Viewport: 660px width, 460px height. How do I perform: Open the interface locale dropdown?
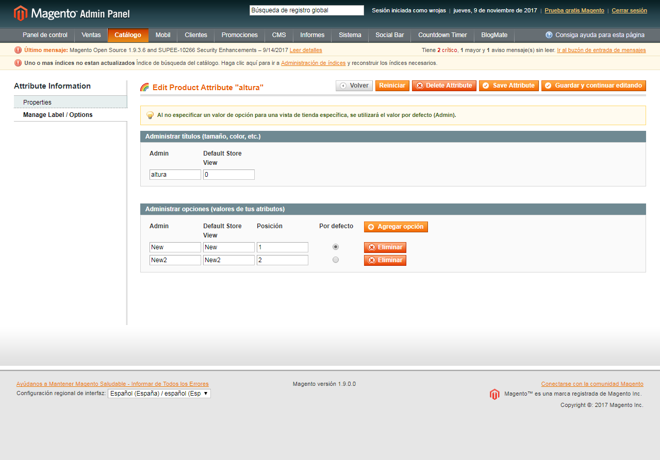tap(159, 393)
